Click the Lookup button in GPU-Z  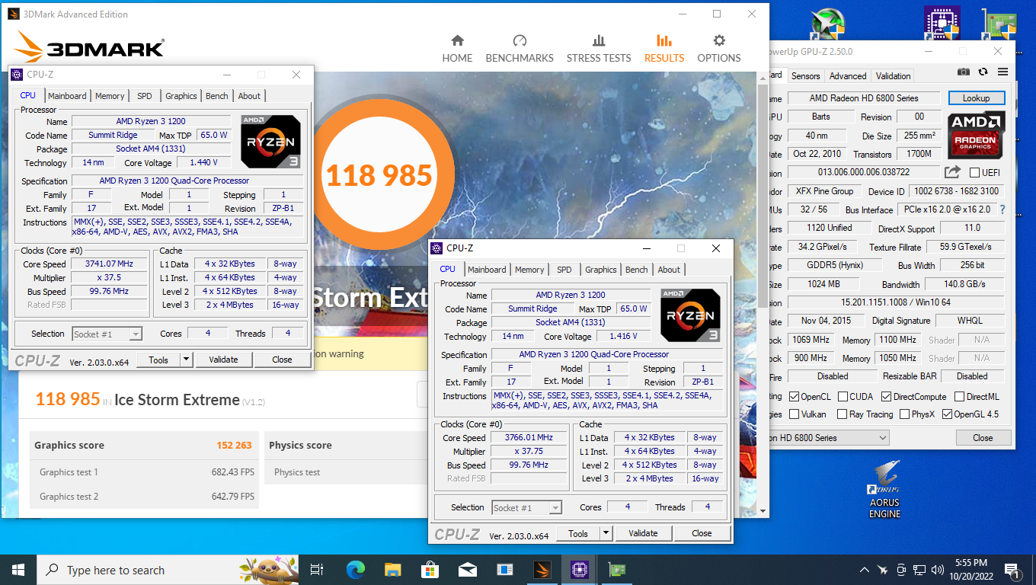click(x=977, y=98)
